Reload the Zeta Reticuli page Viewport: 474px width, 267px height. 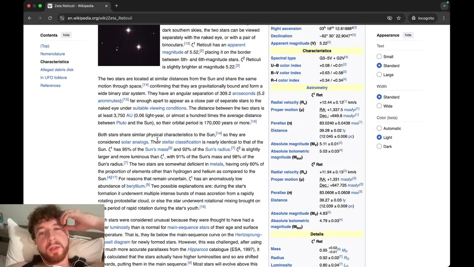coord(50,18)
